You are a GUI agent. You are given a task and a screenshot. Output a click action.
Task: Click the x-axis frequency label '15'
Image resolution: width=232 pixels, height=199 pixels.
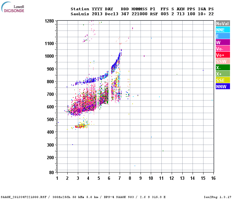click(x=203, y=178)
